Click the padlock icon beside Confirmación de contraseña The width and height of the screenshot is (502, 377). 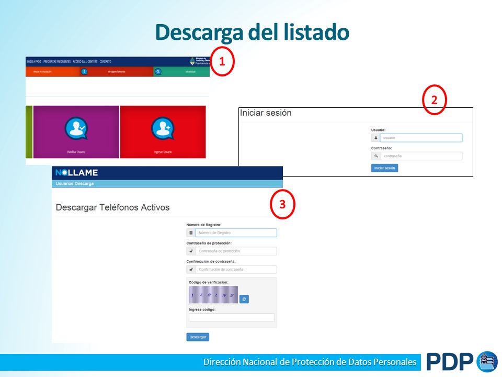pos(191,269)
